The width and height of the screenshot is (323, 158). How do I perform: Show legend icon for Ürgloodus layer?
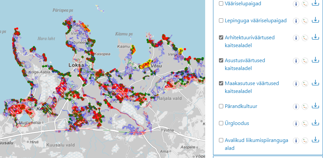click(x=305, y=124)
